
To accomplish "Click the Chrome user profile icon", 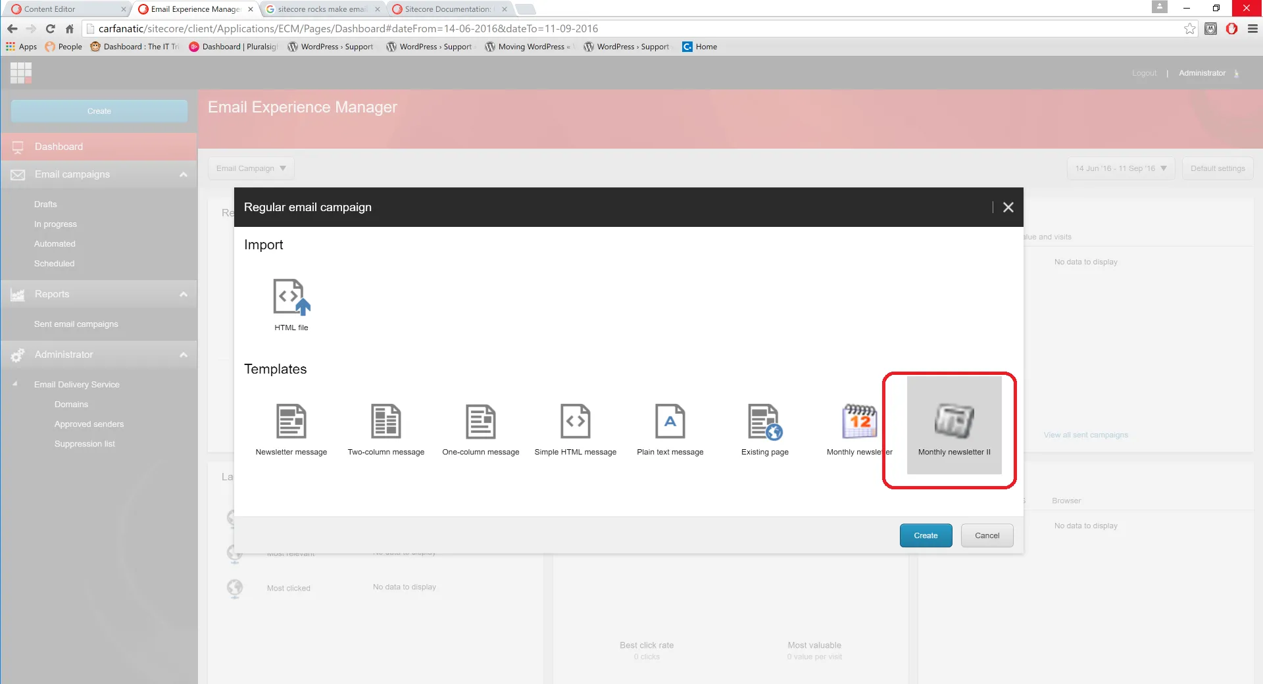I will pyautogui.click(x=1160, y=7).
